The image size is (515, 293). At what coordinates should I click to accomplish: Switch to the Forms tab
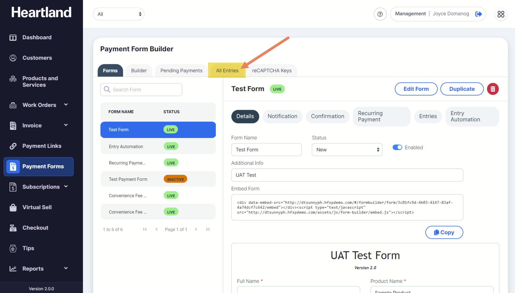pyautogui.click(x=110, y=71)
